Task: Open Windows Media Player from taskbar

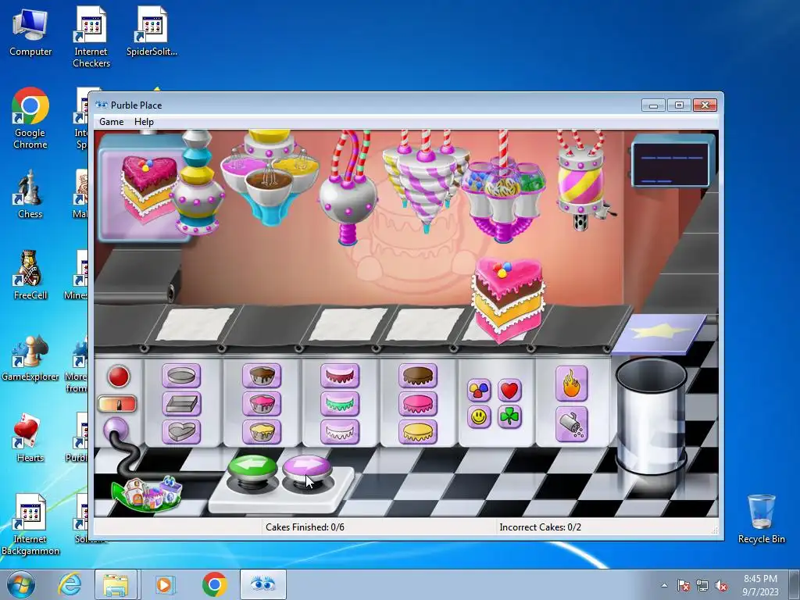Action: [165, 584]
